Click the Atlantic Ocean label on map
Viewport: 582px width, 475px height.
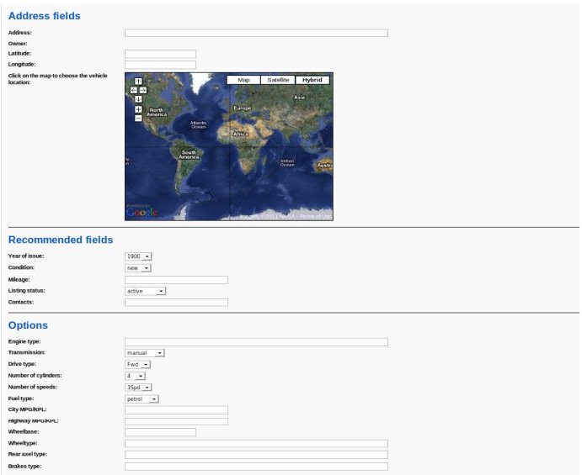198,125
